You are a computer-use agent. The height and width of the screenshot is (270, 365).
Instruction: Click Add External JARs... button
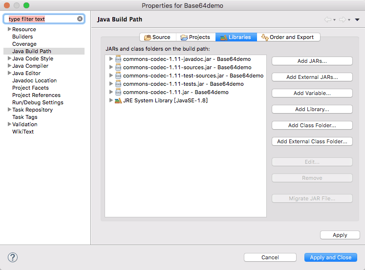pos(312,77)
